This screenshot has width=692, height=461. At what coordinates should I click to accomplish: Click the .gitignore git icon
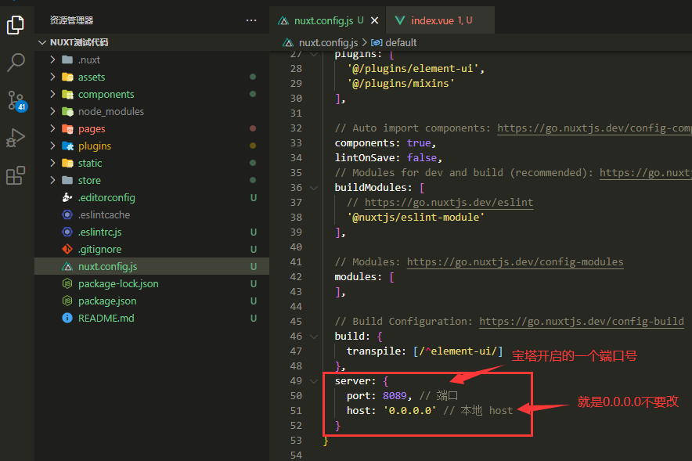67,249
